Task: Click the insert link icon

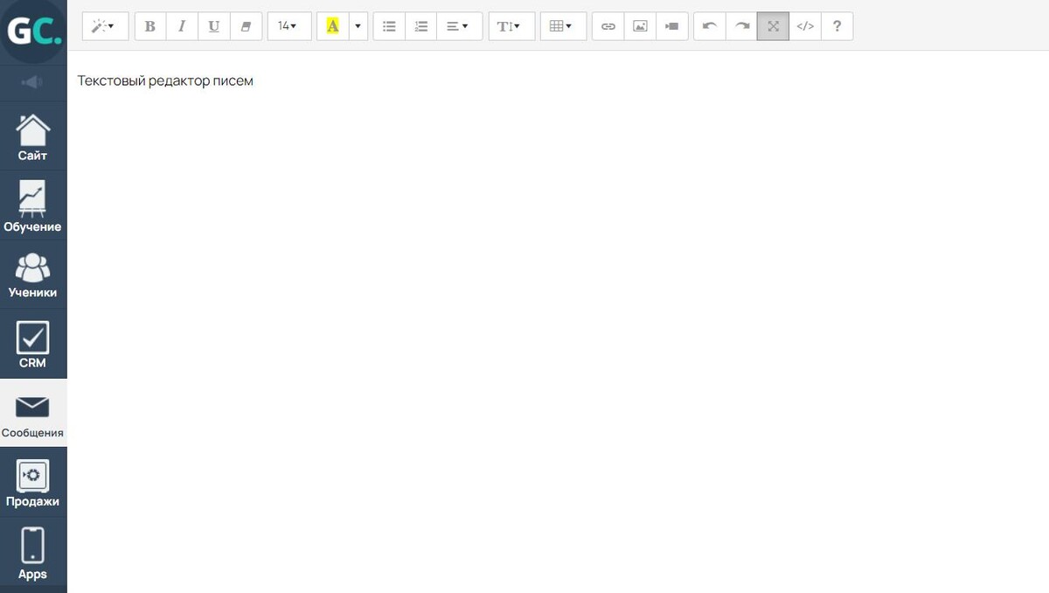Action: [608, 26]
